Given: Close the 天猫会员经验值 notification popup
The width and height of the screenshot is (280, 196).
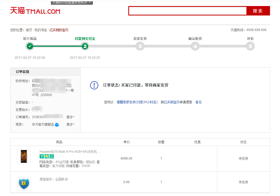Looking at the screenshot, I should point(90,2).
